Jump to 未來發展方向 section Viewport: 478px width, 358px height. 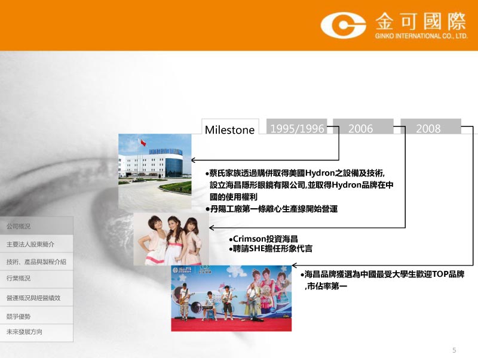(x=36, y=333)
